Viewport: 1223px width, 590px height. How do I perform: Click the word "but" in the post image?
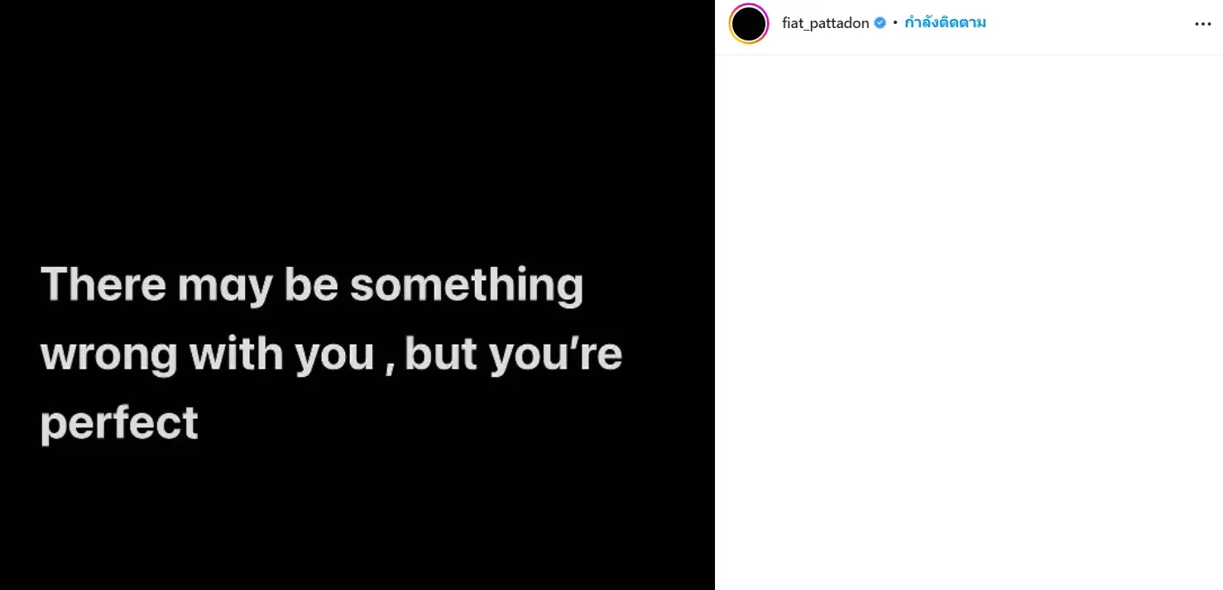click(441, 354)
